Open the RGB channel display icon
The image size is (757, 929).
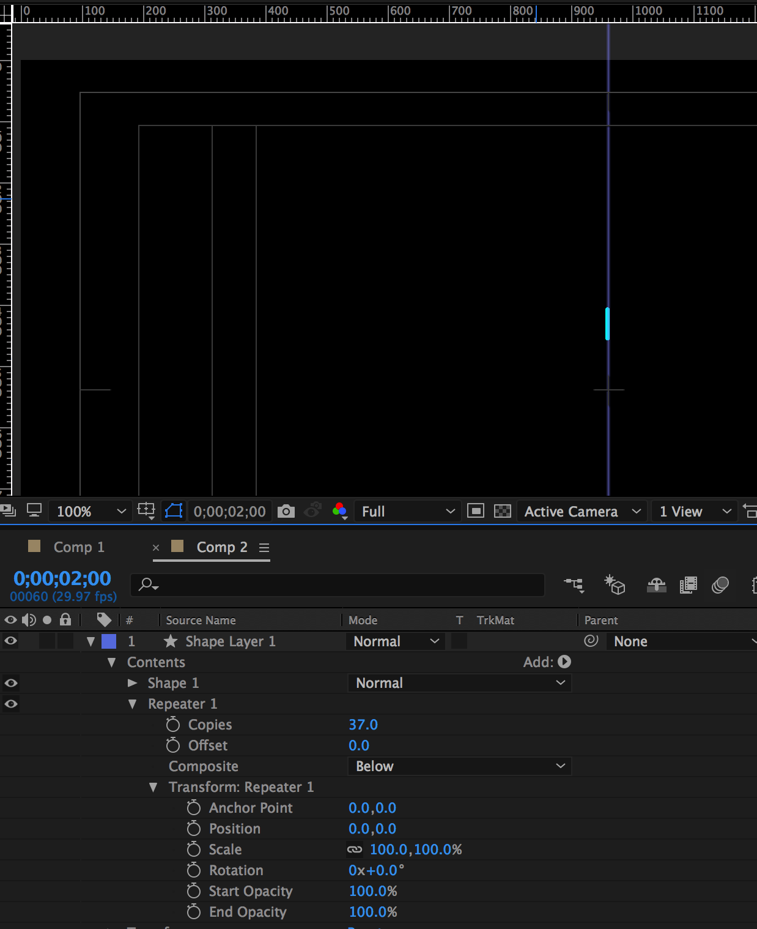click(340, 511)
